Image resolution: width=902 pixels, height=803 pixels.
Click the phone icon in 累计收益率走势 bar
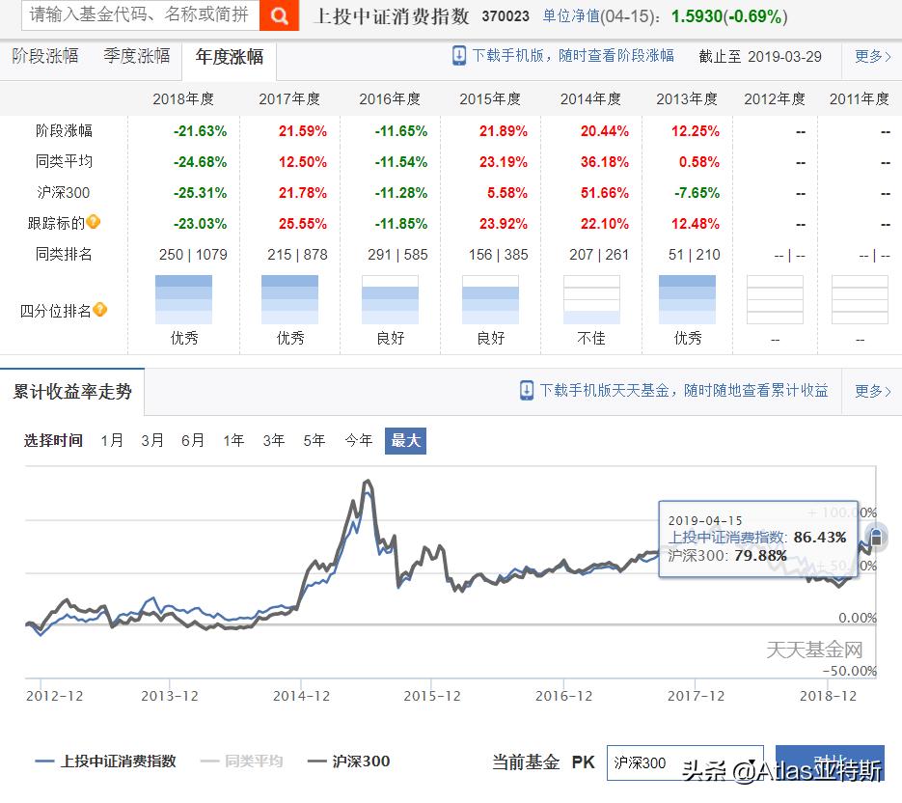tap(527, 390)
